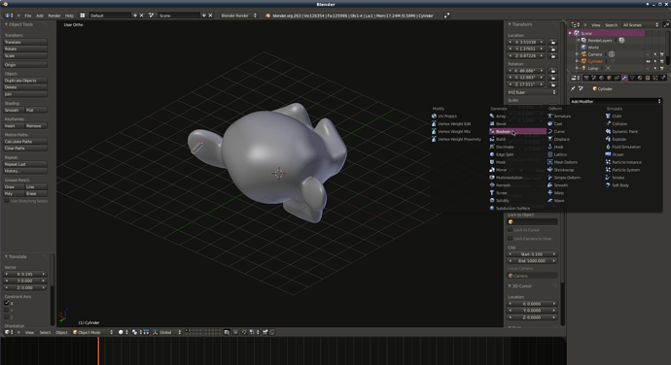Open the All Scenes outliner display dropdown
The image size is (671, 365).
(641, 25)
